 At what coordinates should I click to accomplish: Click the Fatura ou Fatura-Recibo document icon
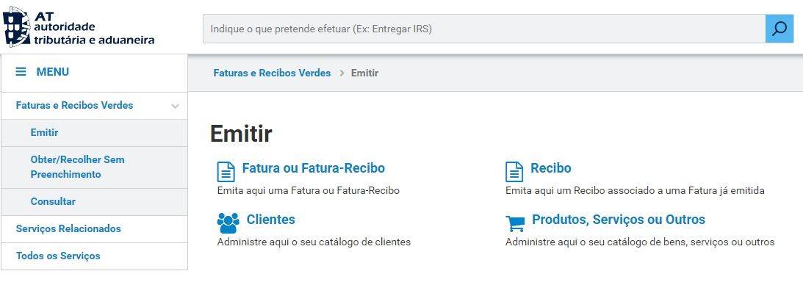pos(226,172)
